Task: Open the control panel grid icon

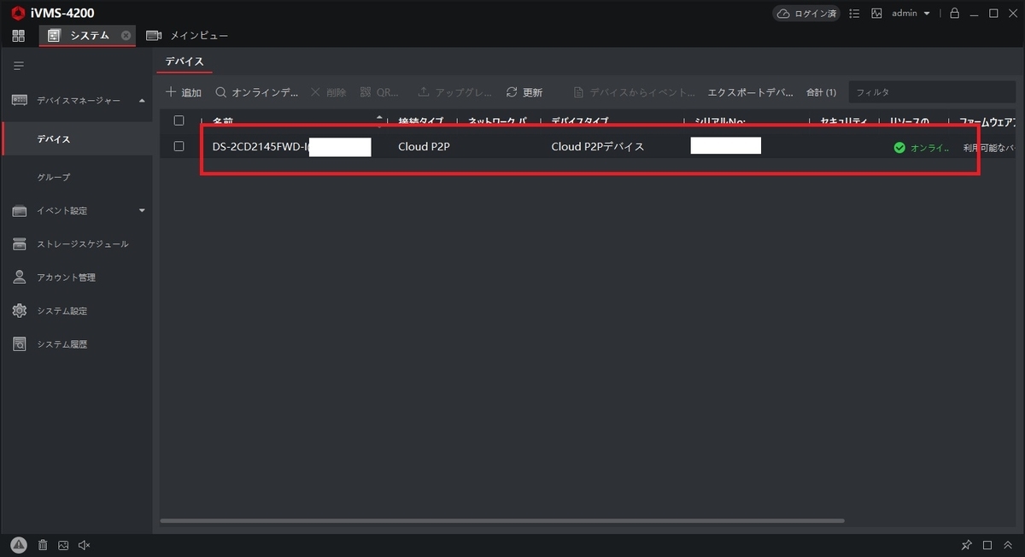Action: (19, 36)
